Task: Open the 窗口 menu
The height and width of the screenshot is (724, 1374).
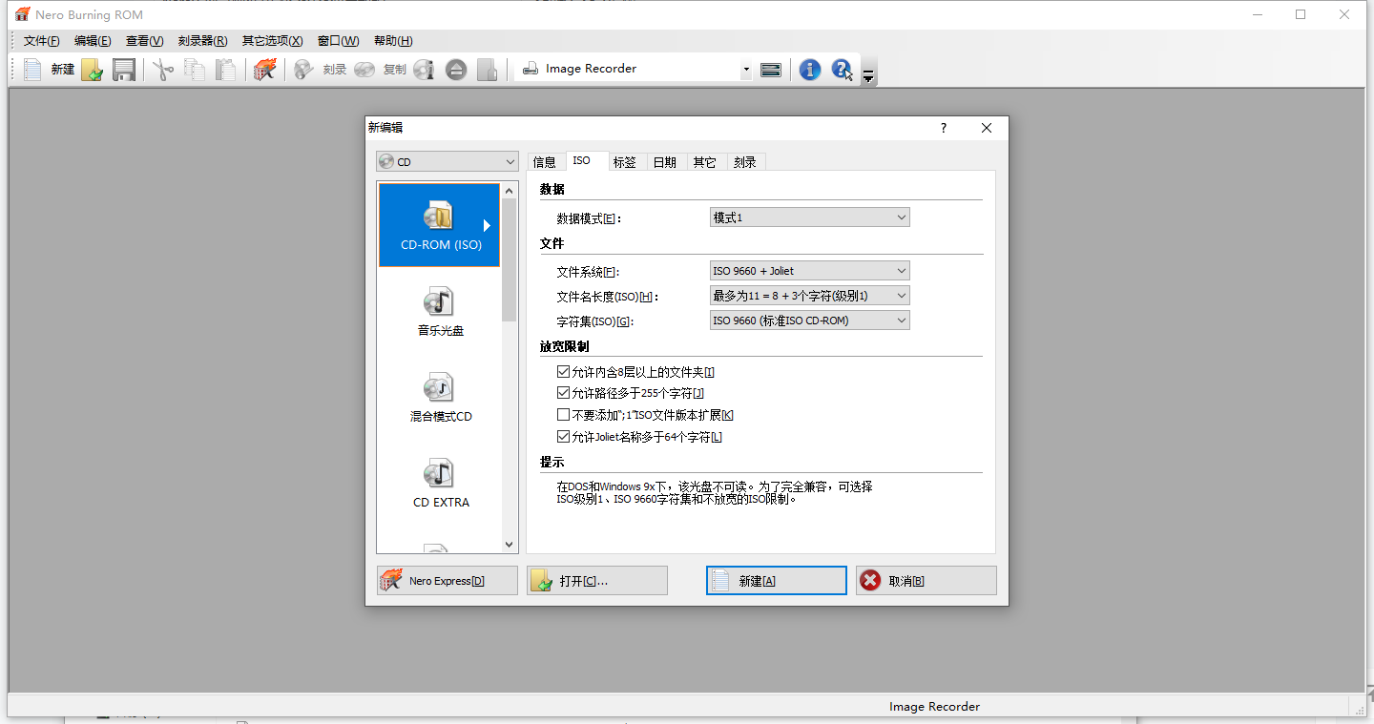Action: coord(338,41)
